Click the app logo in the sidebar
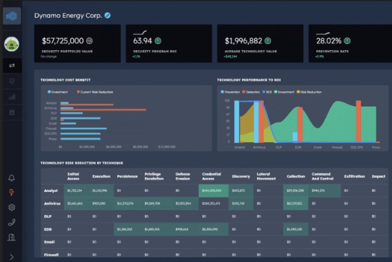Screen dimensions: 392x262 12,16
